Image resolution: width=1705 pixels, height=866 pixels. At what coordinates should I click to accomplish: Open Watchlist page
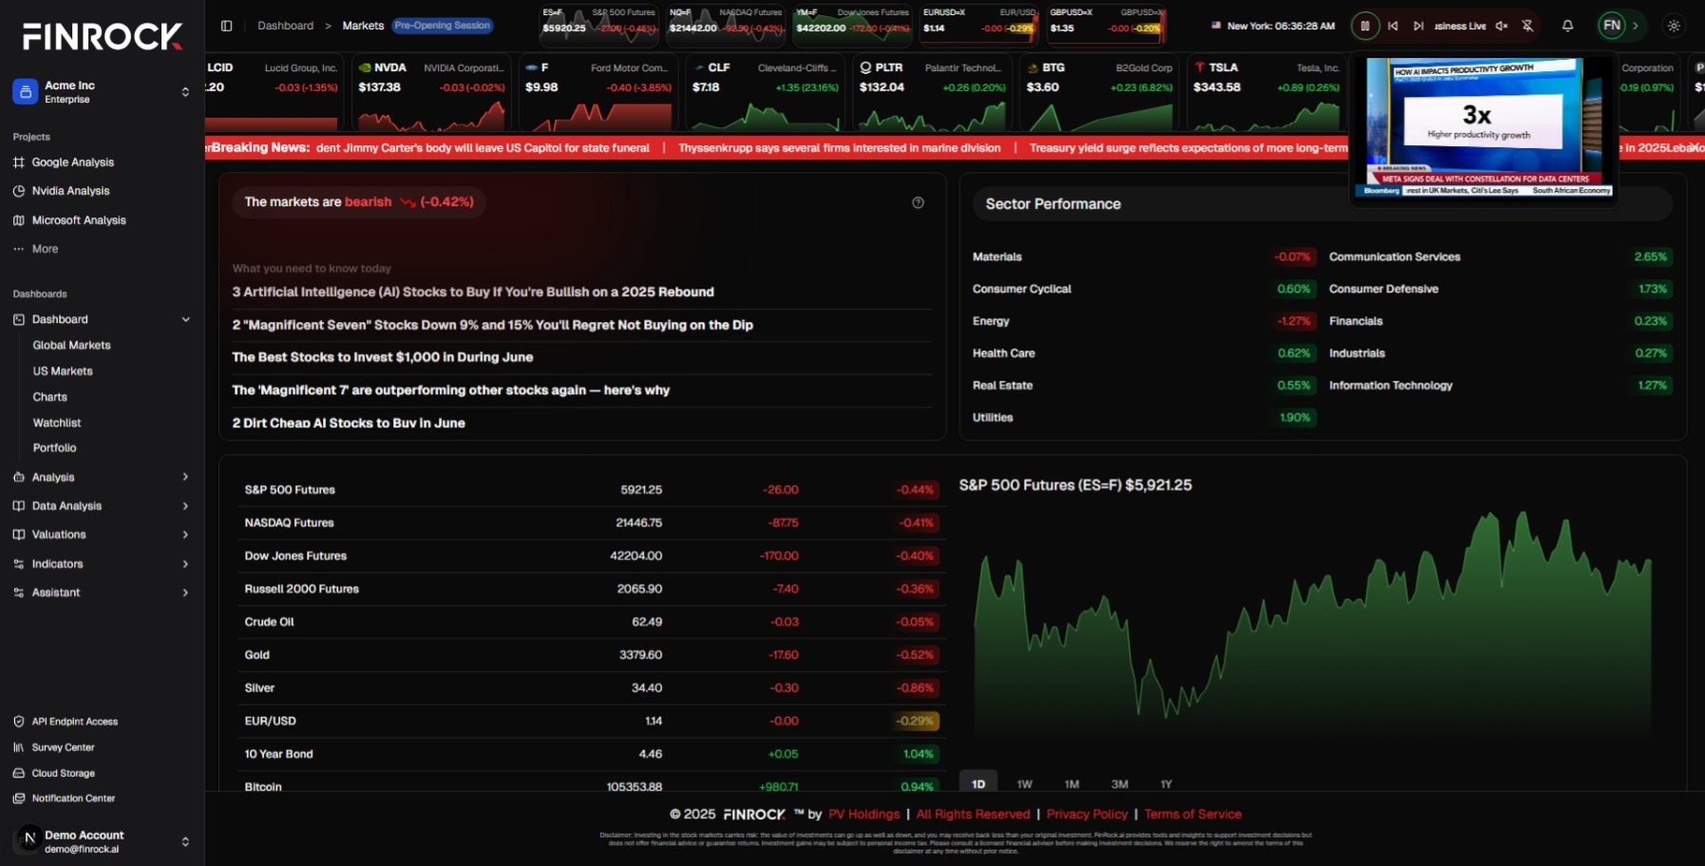coord(57,423)
